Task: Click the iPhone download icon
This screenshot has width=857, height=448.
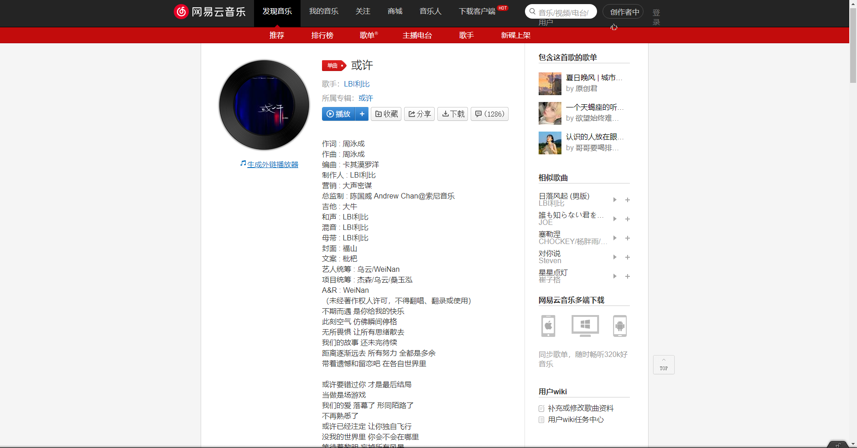Action: click(548, 326)
